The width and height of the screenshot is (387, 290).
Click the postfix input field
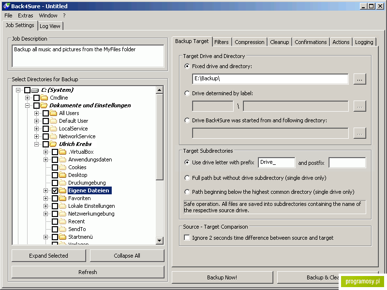coord(347,163)
